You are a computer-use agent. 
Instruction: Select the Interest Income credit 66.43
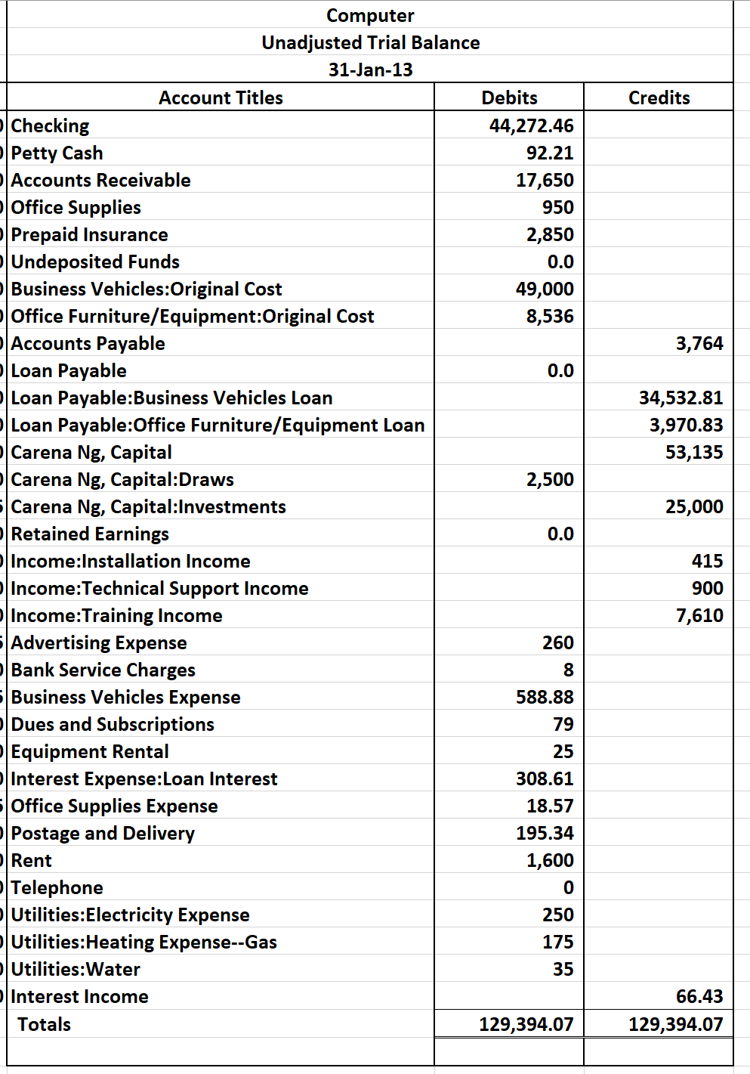(x=701, y=996)
